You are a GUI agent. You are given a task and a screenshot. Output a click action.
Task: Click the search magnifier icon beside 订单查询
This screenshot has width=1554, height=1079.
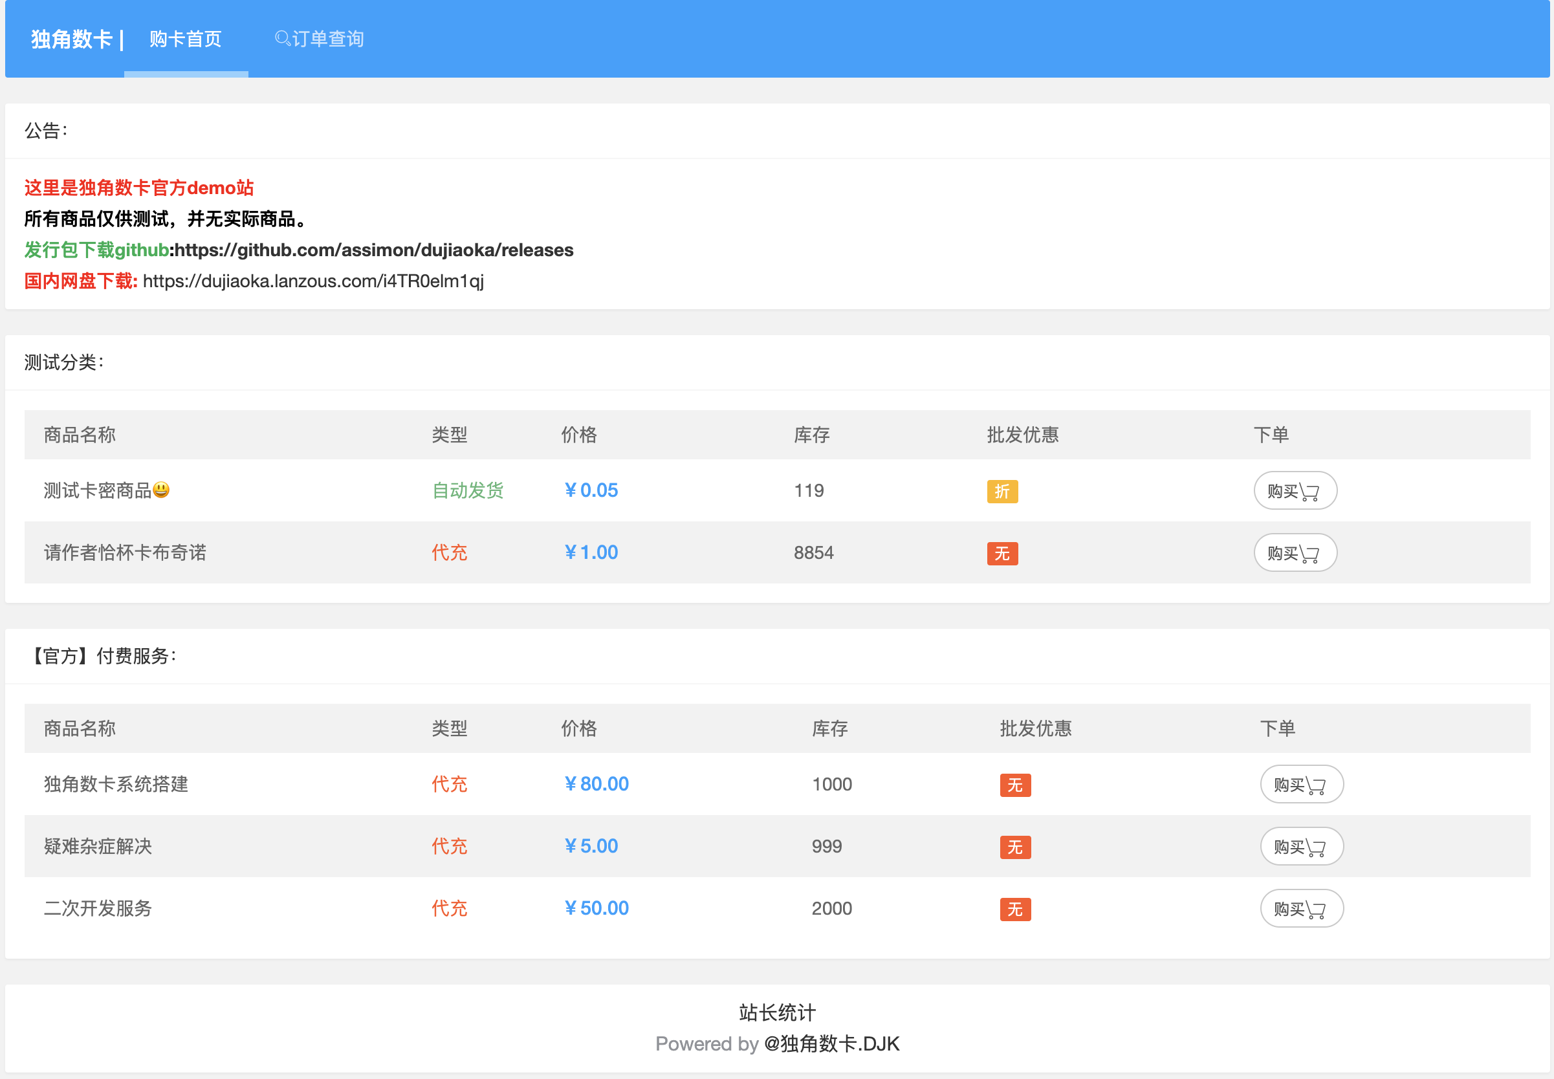pos(283,39)
